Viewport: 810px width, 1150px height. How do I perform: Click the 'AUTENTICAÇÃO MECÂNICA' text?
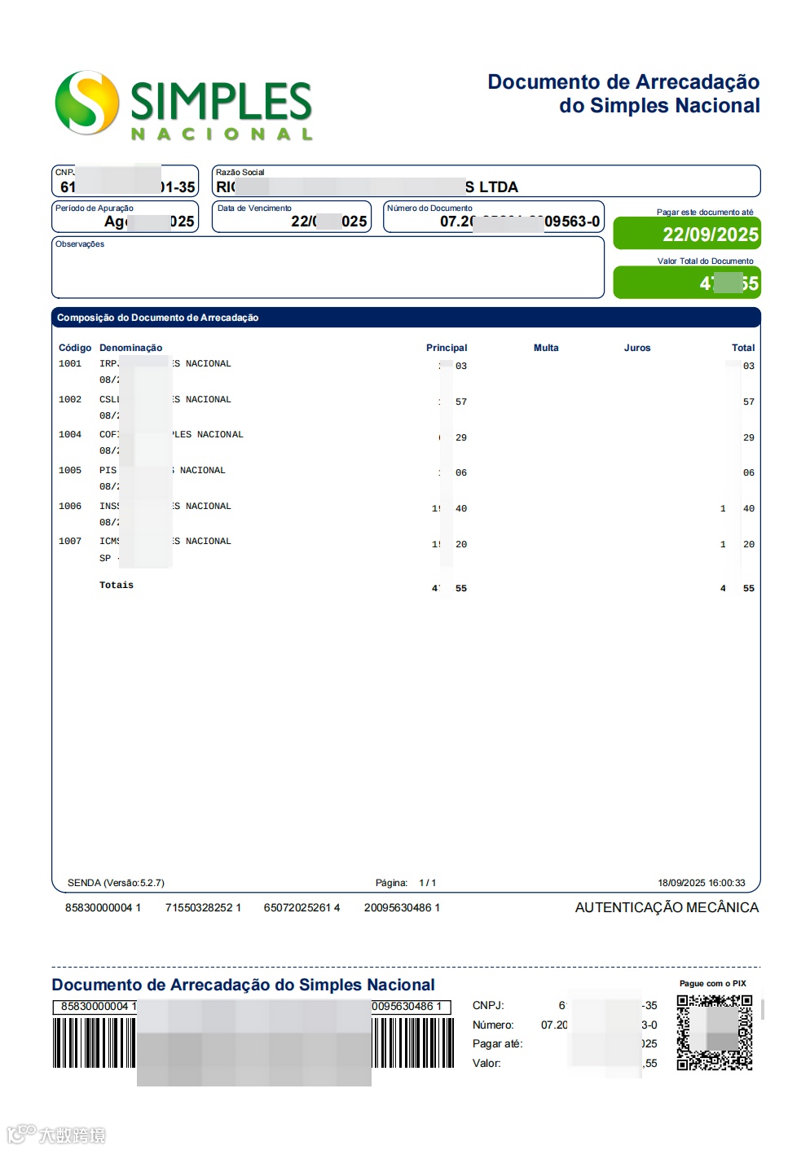tap(667, 907)
